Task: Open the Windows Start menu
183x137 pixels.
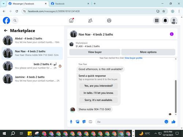Action: pos(4,133)
